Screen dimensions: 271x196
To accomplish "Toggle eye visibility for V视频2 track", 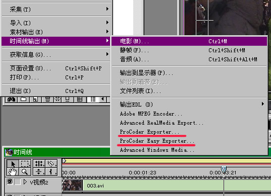I will tap(10, 181).
